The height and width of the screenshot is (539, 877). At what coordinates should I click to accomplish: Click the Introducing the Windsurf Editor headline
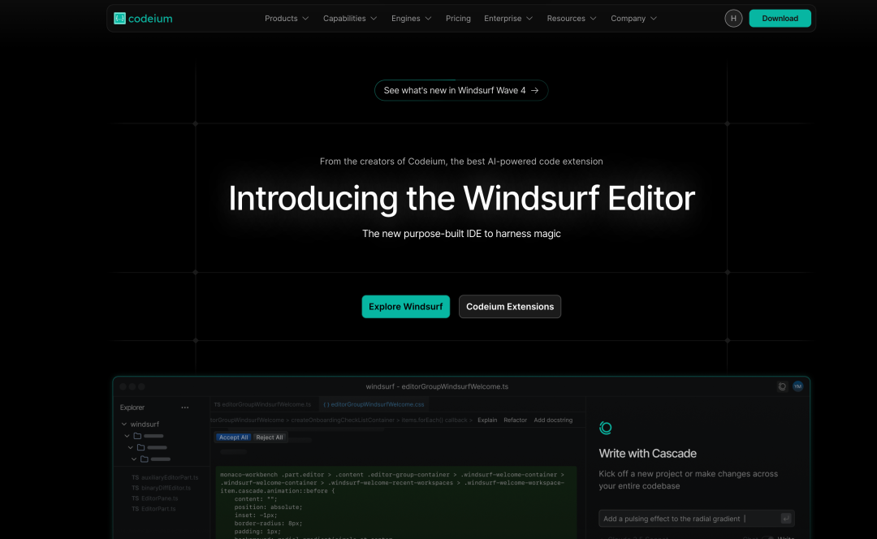[x=461, y=198]
